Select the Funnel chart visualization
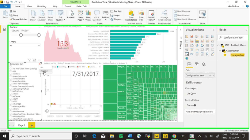 pyautogui.click(x=192, y=50)
